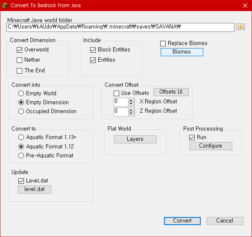Click the level.dat button

[x=35, y=189]
